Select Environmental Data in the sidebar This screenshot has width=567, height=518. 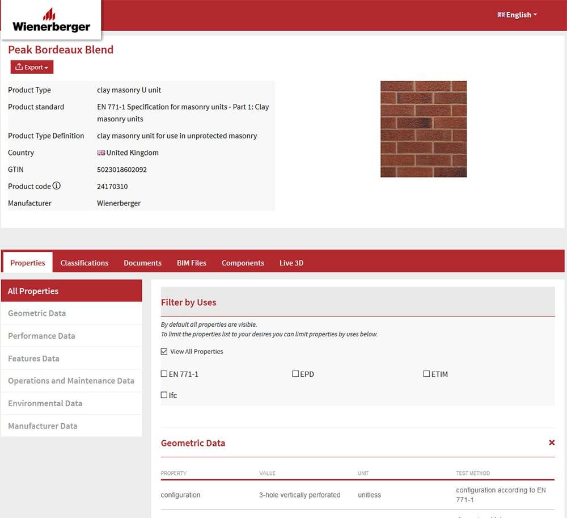point(71,403)
